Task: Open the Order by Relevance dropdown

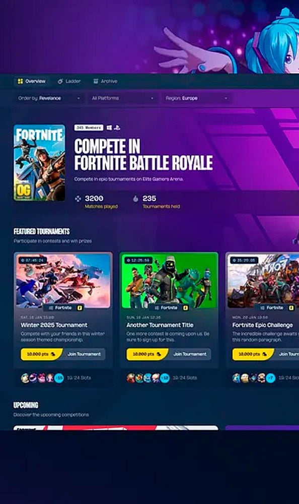Action: pyautogui.click(x=49, y=98)
